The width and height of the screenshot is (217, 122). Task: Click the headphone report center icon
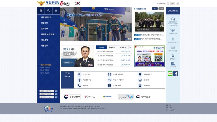[x=109, y=74]
